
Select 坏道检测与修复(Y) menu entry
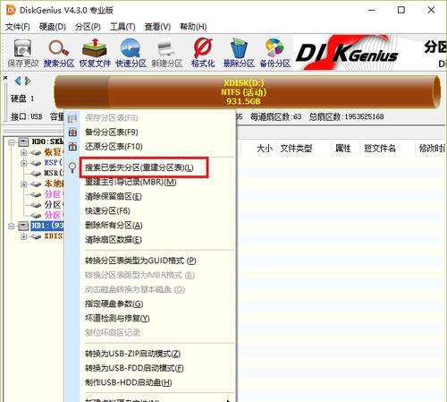(150, 319)
